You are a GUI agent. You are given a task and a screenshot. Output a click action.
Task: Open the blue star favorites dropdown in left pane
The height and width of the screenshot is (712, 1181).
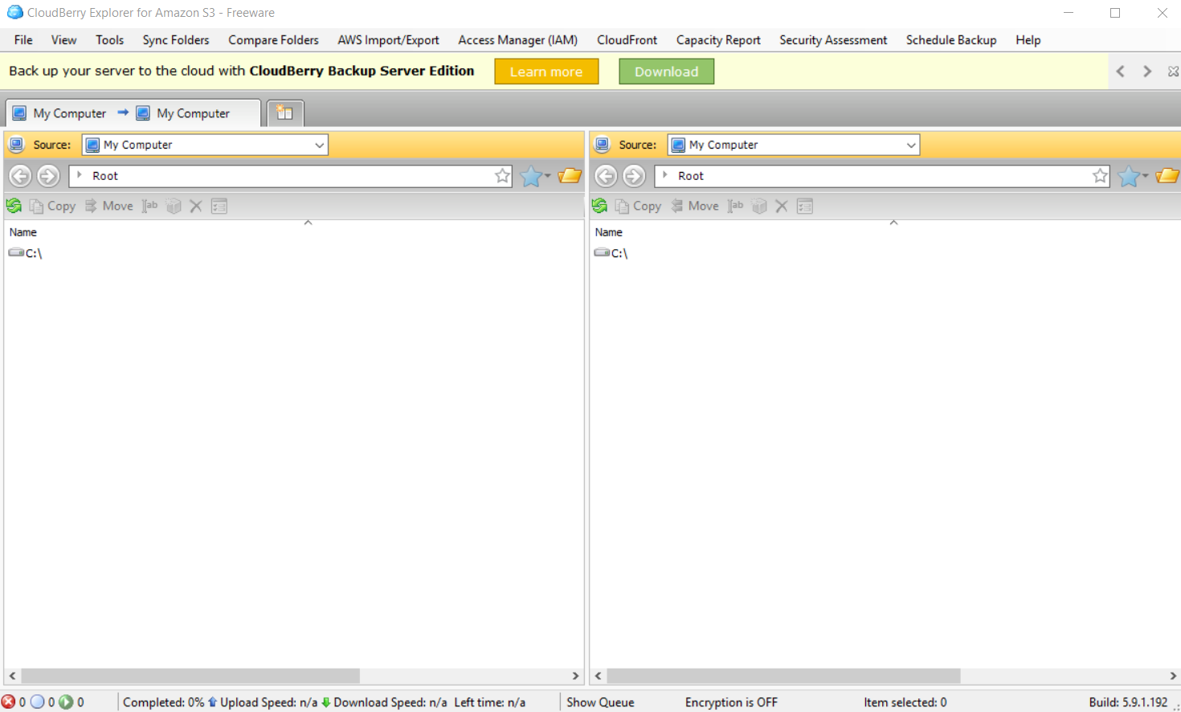[x=535, y=175]
